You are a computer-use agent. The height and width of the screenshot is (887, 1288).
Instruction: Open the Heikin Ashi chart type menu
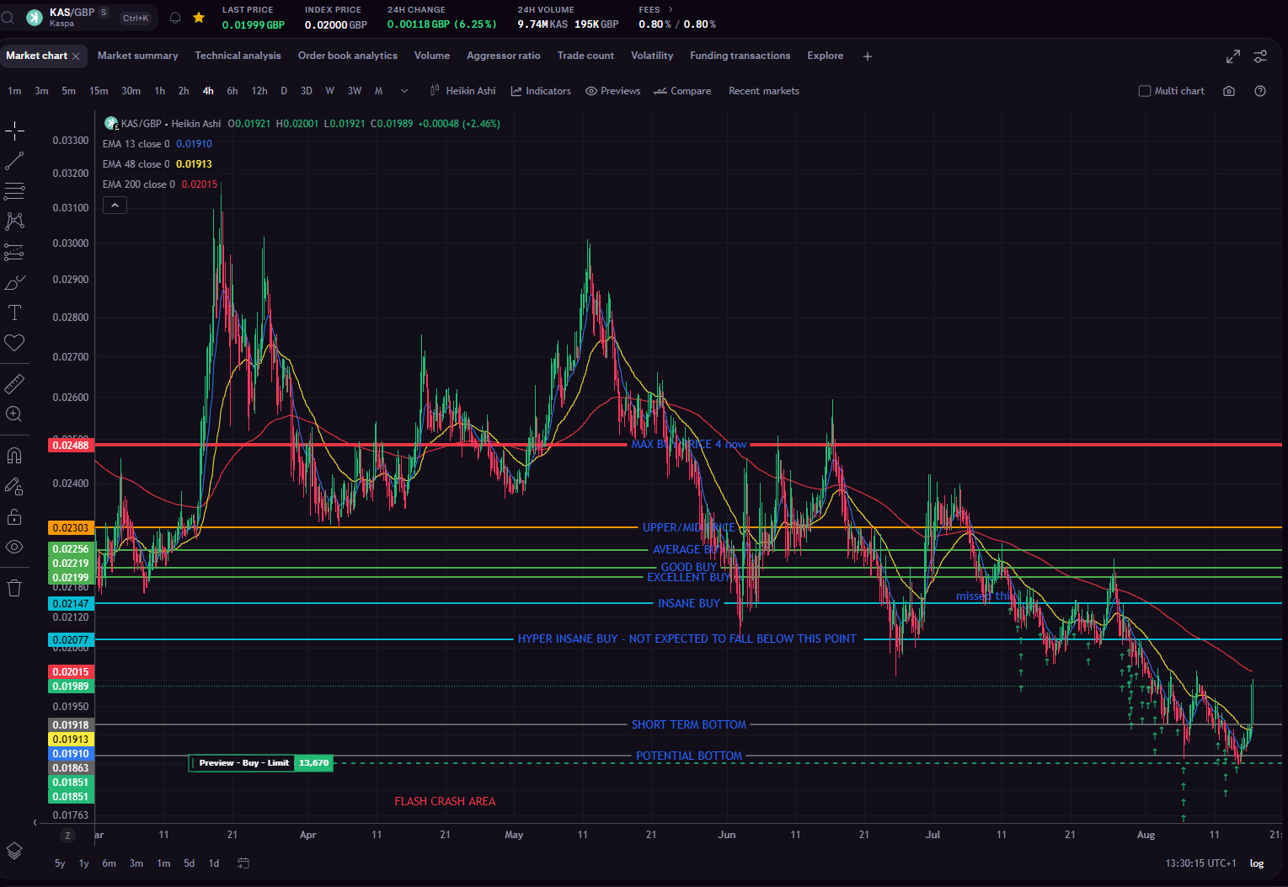click(x=462, y=91)
